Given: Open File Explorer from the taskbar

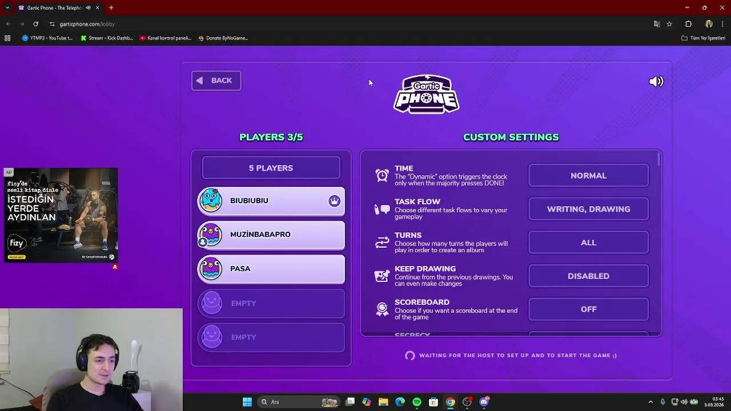Looking at the screenshot, I should pos(383,402).
